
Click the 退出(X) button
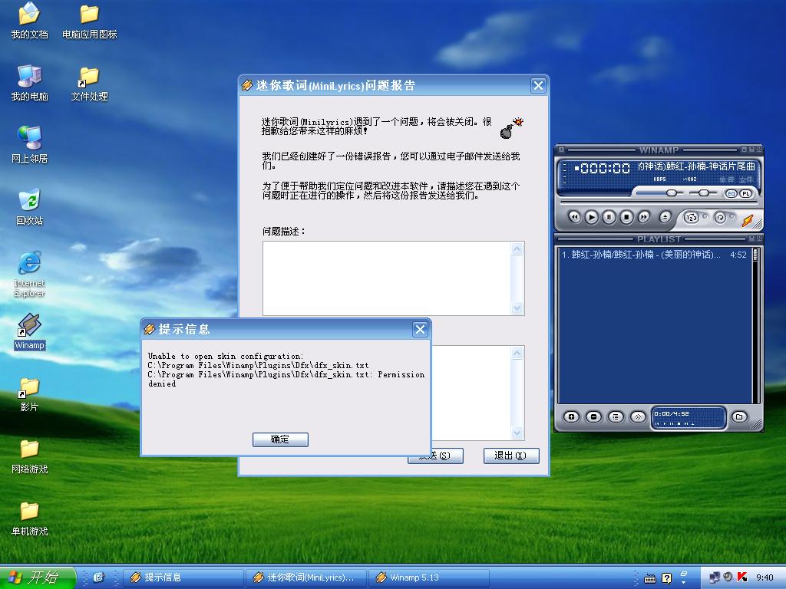tap(510, 456)
